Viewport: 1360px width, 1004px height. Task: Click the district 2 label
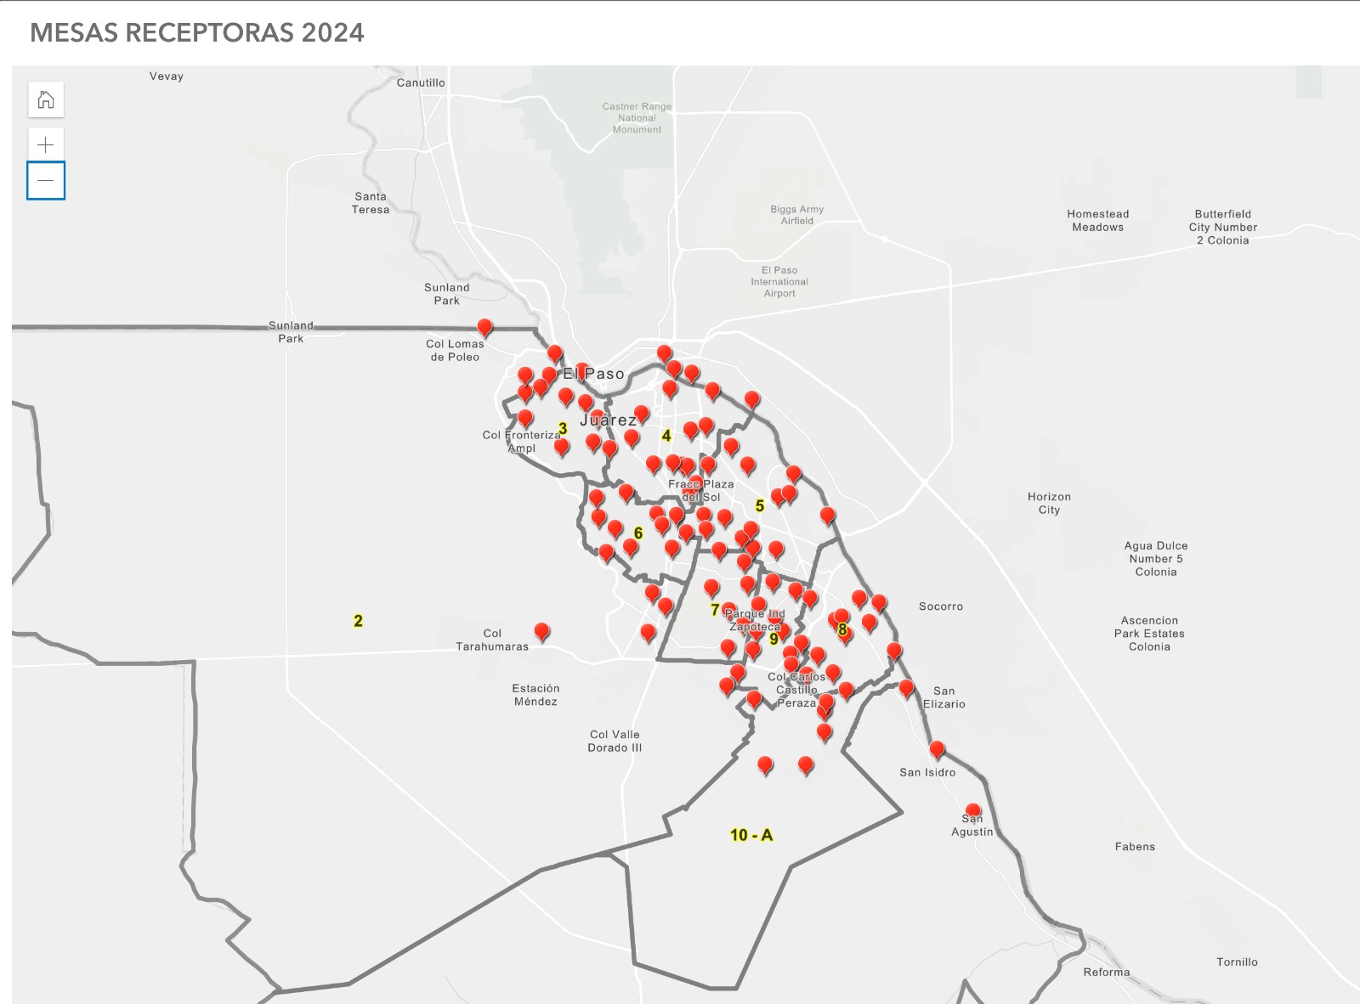358,621
